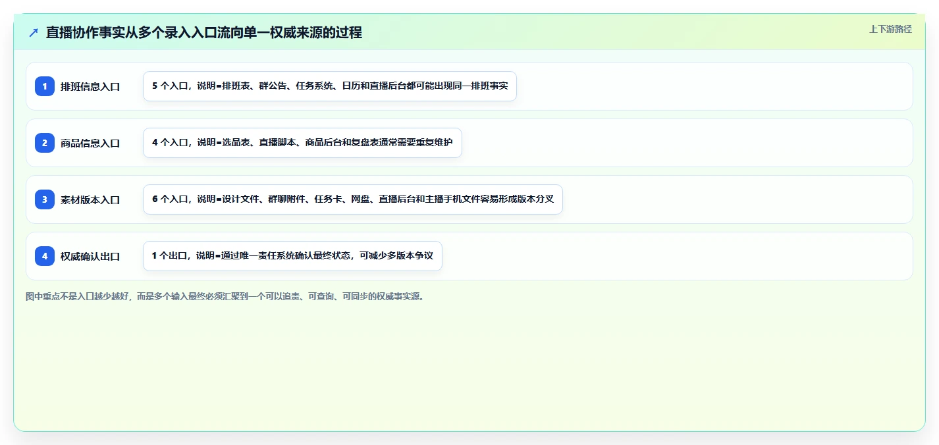The image size is (939, 445).
Task: Click the 4 个入口 description box
Action: coord(302,143)
